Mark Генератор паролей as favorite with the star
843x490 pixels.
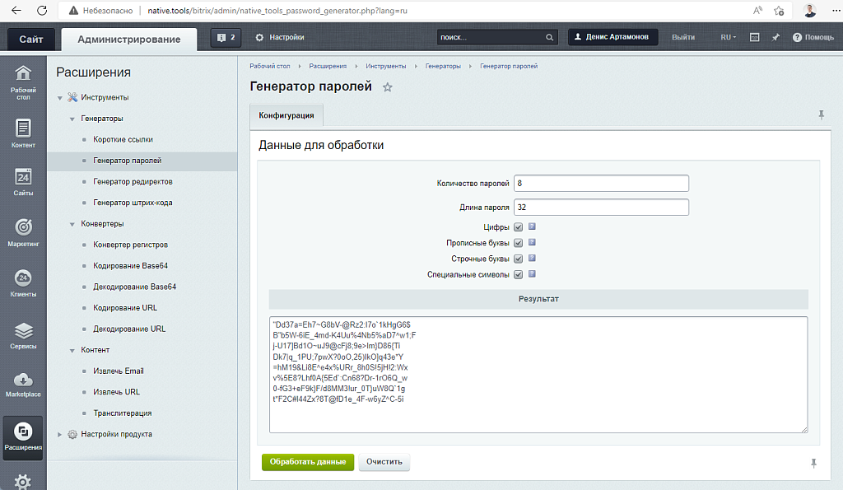(x=387, y=86)
